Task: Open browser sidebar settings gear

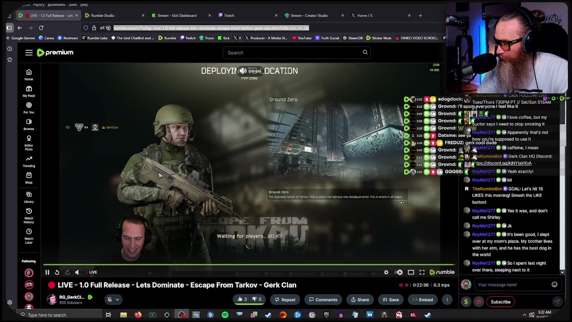Action: point(9,302)
